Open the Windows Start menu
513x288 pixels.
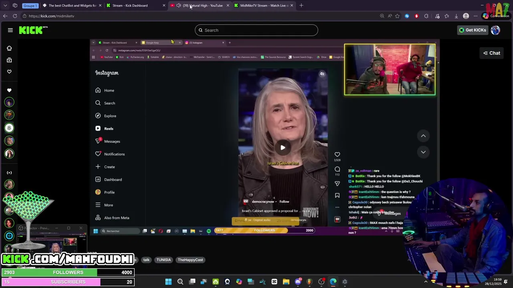[168, 282]
